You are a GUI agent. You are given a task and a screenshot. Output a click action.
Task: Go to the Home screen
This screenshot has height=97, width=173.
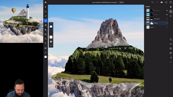[x=46, y=2]
